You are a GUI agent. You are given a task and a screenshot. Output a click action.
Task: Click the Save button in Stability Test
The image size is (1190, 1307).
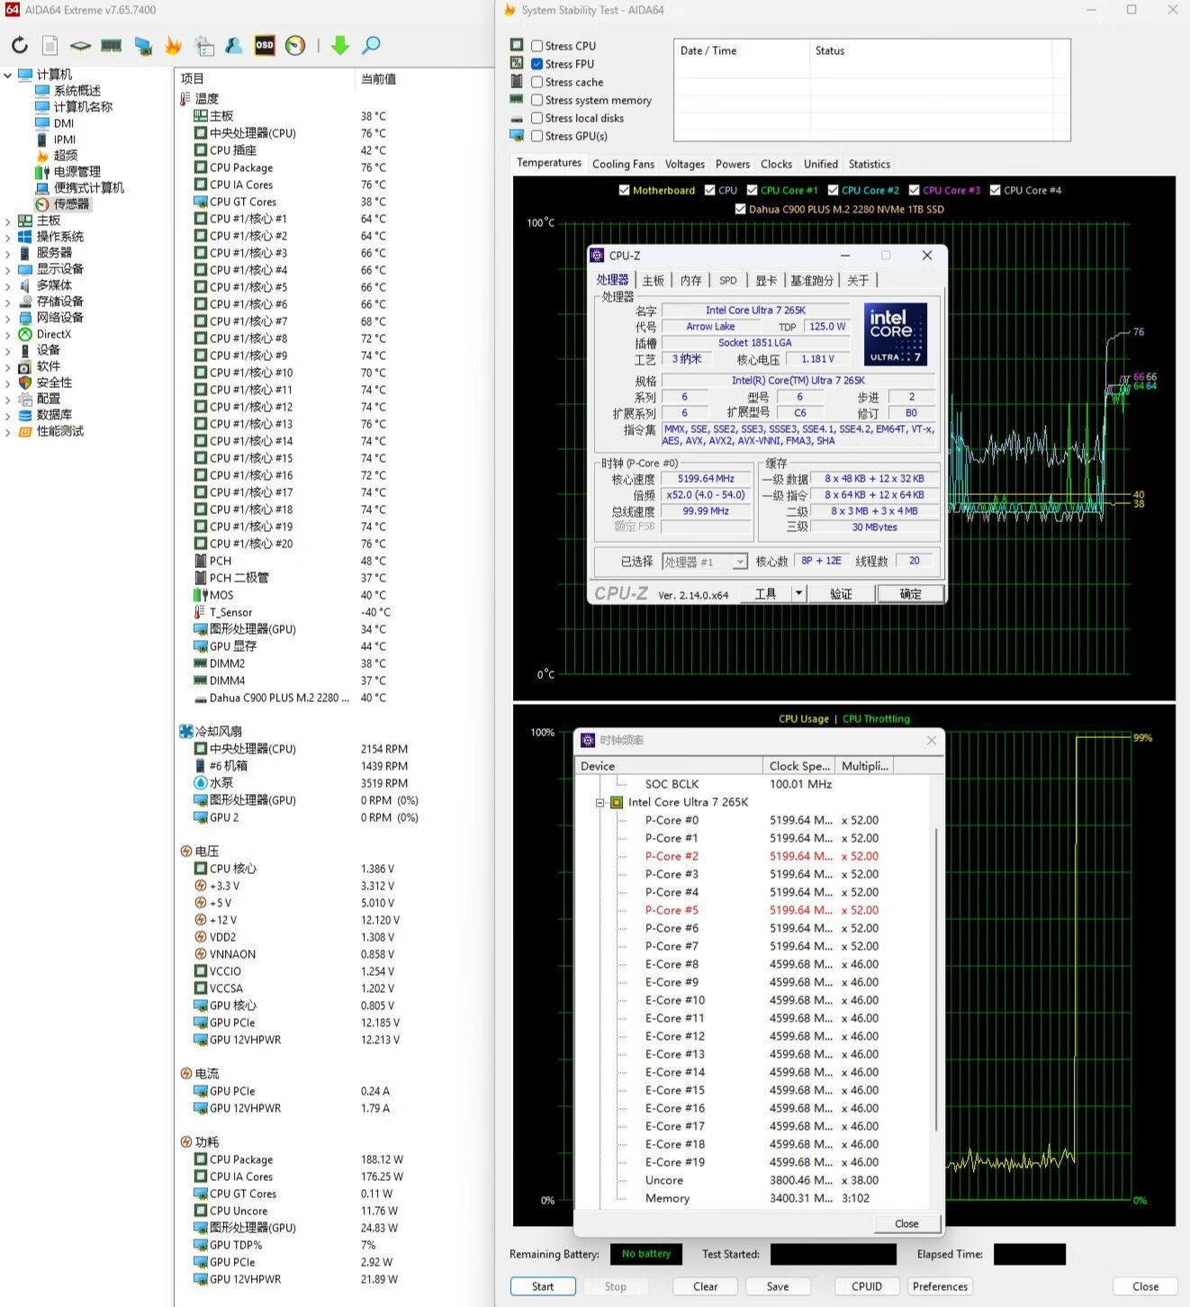(778, 1286)
